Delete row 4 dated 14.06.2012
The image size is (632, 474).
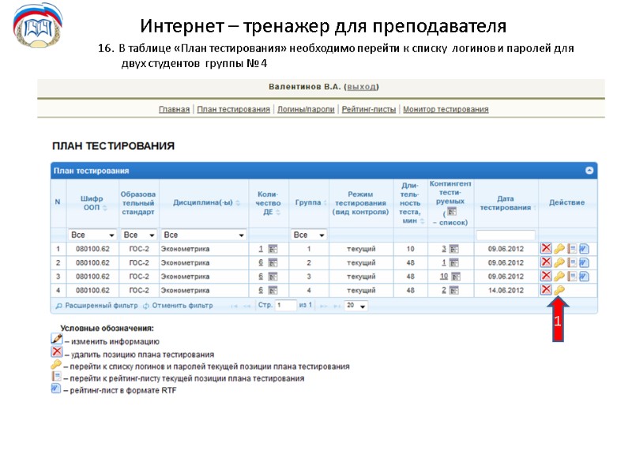pos(546,289)
